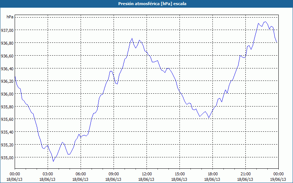Image resolution: width=293 pixels, height=183 pixels.
Task: Click the 09:00 time axis label
Action: click(x=114, y=174)
